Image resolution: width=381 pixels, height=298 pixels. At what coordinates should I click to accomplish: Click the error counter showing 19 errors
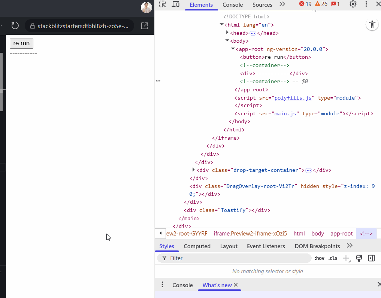coord(306,4)
